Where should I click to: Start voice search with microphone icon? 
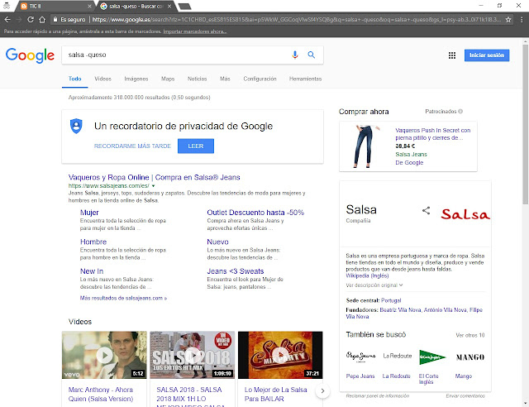click(x=295, y=55)
